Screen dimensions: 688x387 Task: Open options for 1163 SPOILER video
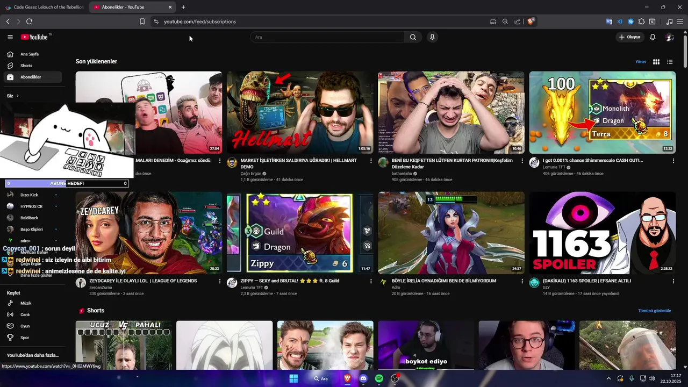click(x=673, y=281)
